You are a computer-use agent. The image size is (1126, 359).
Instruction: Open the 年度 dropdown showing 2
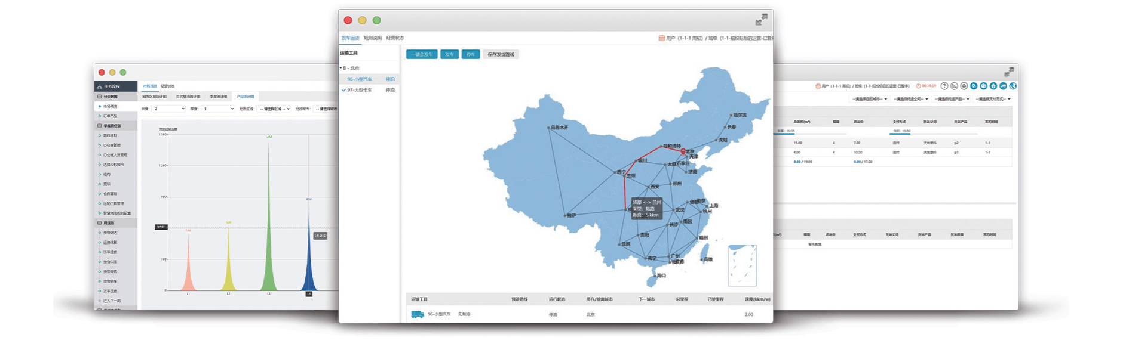point(169,109)
